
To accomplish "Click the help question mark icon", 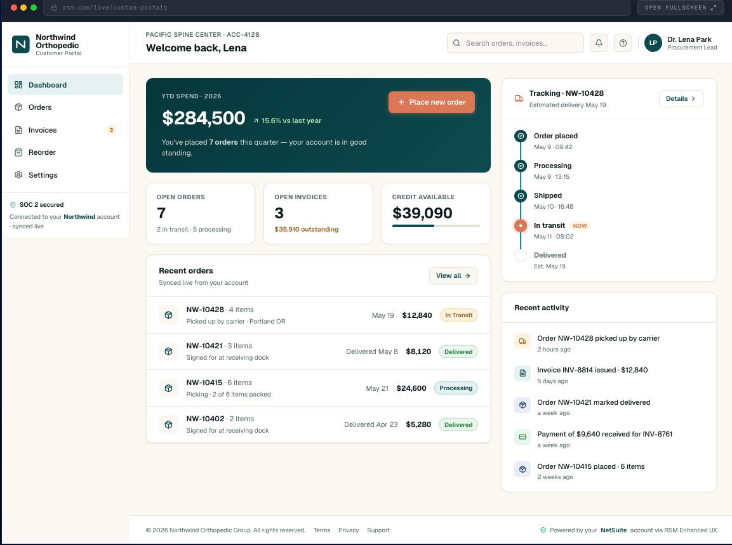I will 623,43.
